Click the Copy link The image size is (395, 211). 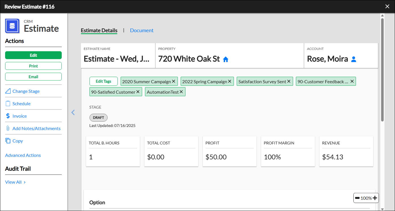pyautogui.click(x=18, y=141)
